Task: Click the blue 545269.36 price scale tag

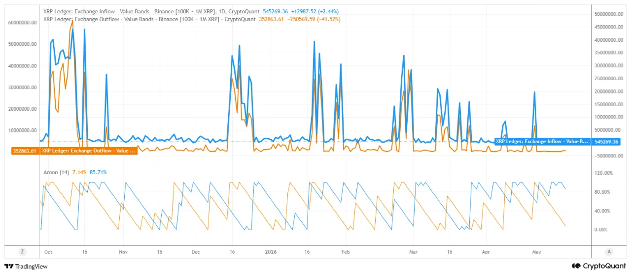Action: [607, 141]
